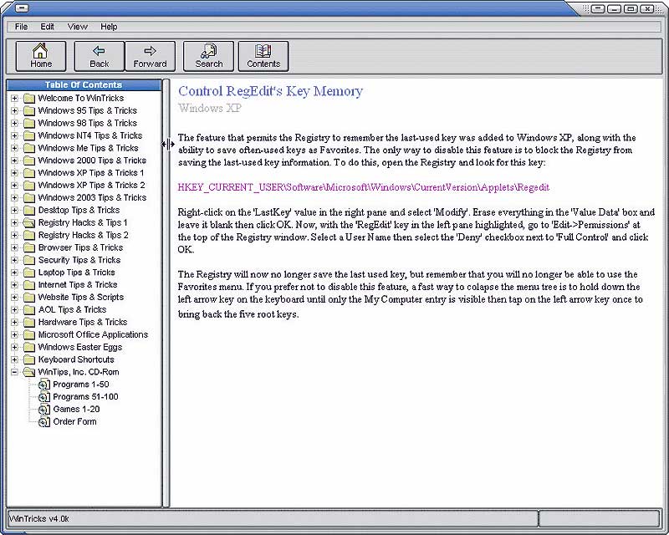Click the folder icon for Windows 2003 Tips & Tricks
Image resolution: width=669 pixels, height=535 pixels.
(29, 197)
